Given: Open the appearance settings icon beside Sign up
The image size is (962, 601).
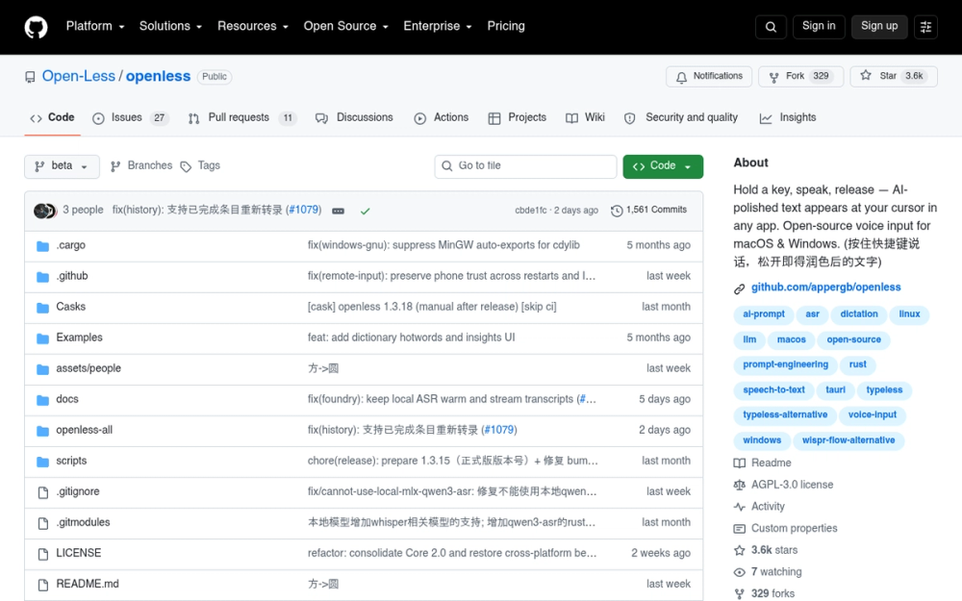Looking at the screenshot, I should click(x=925, y=27).
